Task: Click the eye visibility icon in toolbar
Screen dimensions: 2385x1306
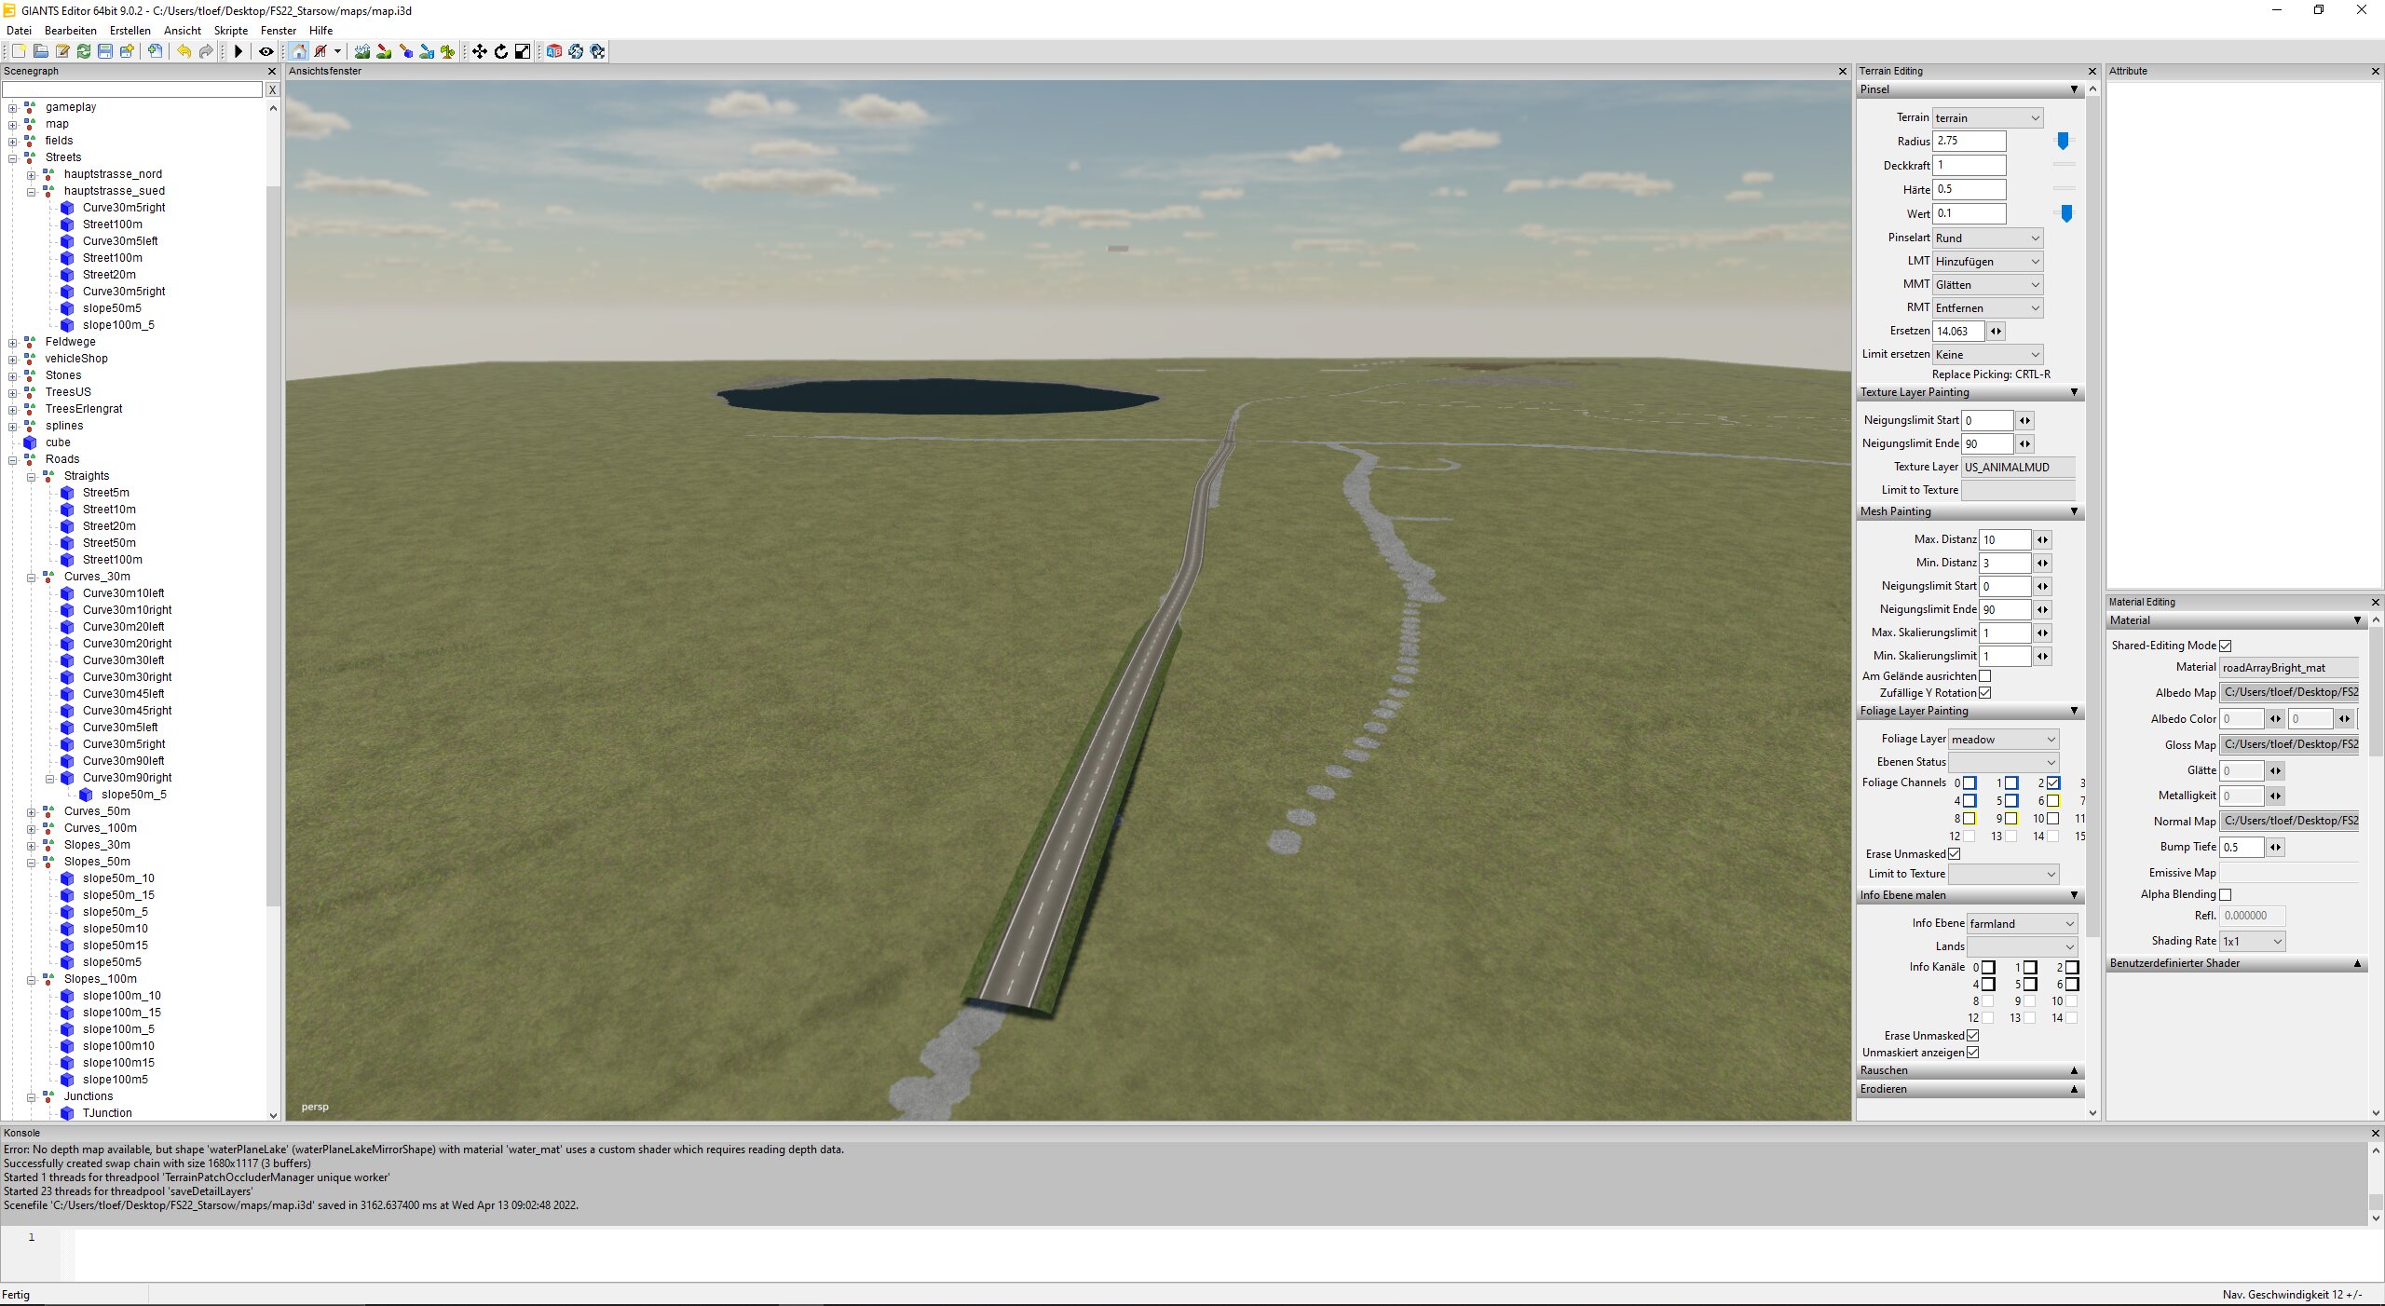Action: pyautogui.click(x=266, y=51)
